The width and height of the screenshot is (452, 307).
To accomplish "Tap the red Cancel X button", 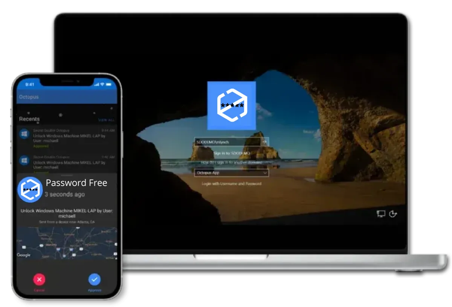I will (x=39, y=279).
